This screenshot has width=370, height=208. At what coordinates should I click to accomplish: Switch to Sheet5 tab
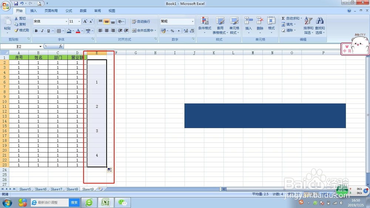pyautogui.click(x=25, y=189)
